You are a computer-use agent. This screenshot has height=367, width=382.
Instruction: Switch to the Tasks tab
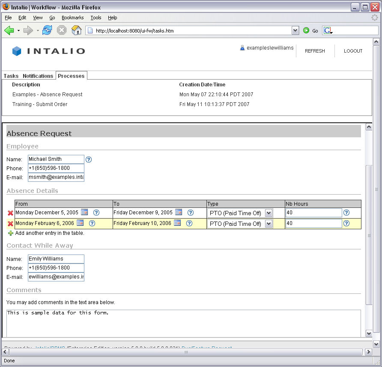pos(11,76)
